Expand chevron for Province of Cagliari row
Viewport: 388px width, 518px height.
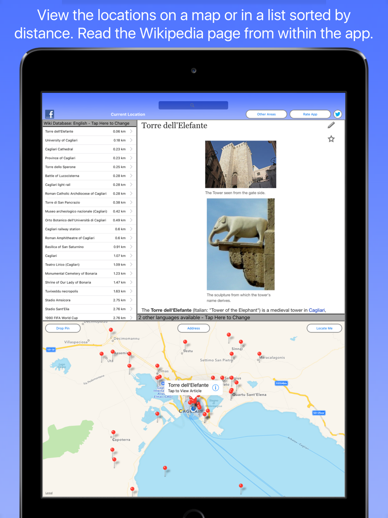pos(131,158)
